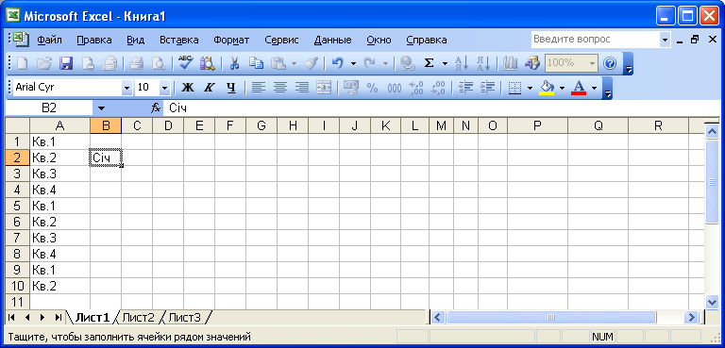Align text right

tap(302, 88)
